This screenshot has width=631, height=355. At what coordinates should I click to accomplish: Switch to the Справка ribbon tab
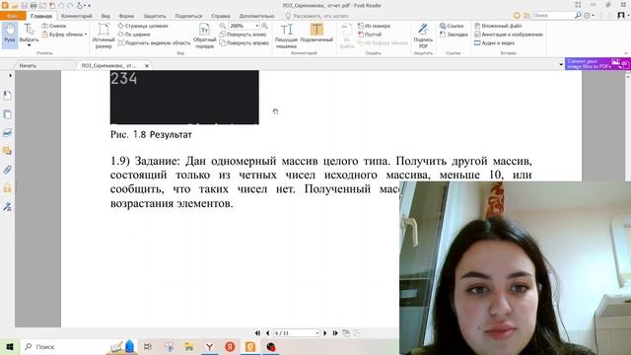(221, 16)
